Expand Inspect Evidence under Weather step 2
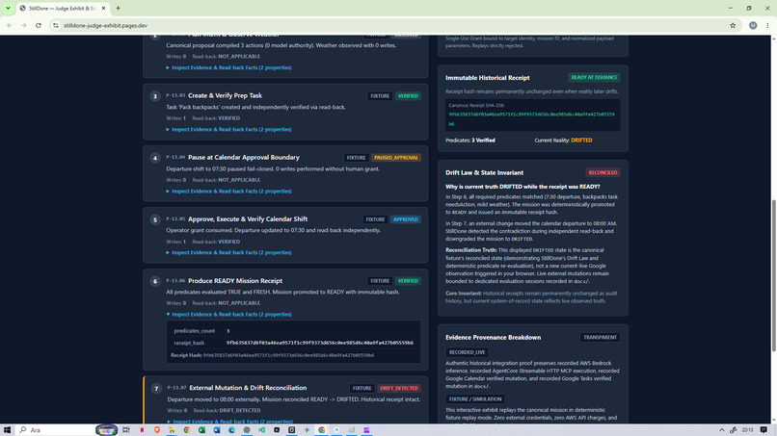 228,67
